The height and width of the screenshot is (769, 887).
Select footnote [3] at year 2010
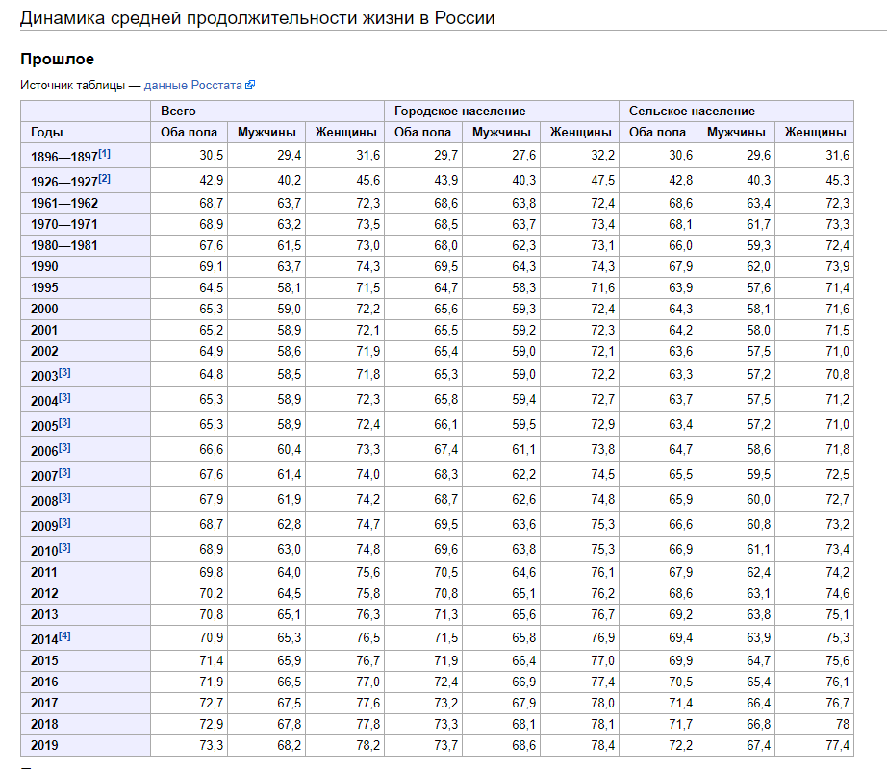[64, 547]
